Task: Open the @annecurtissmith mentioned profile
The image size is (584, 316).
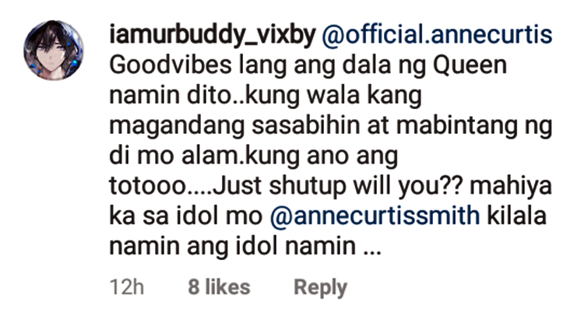Action: [x=375, y=216]
